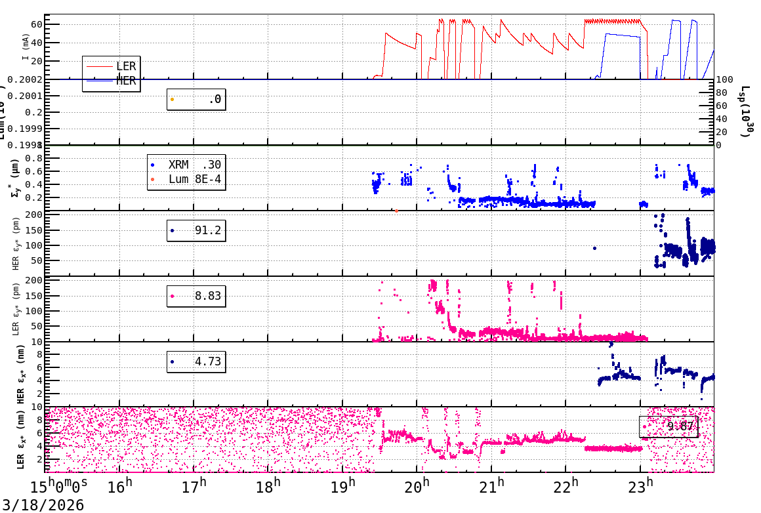Click the '20h' time axis label

[417, 487]
